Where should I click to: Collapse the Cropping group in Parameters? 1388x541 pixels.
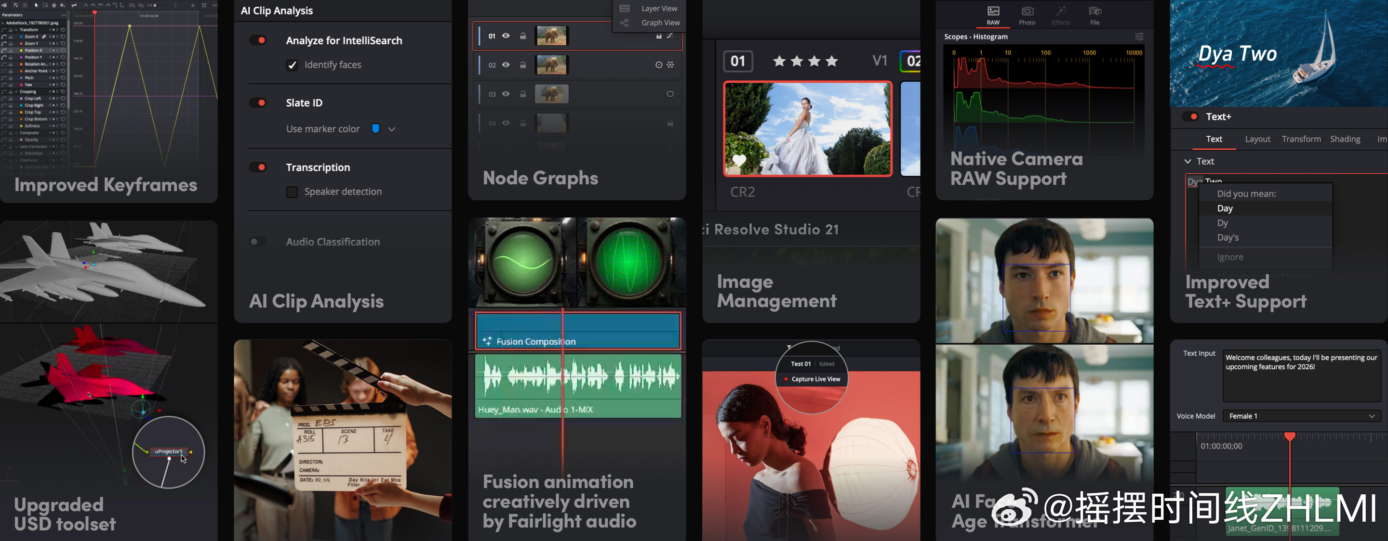[x=17, y=91]
